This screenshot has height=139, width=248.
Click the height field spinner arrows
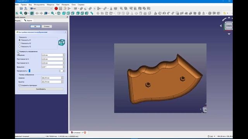coord(62,82)
